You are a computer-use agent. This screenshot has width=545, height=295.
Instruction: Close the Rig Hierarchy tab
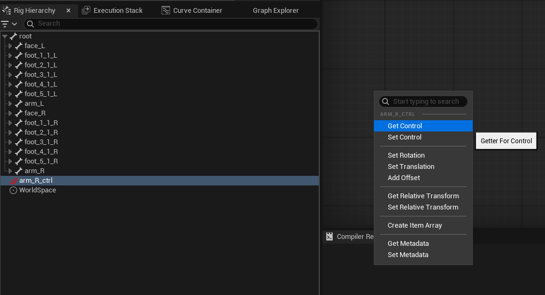click(68, 11)
